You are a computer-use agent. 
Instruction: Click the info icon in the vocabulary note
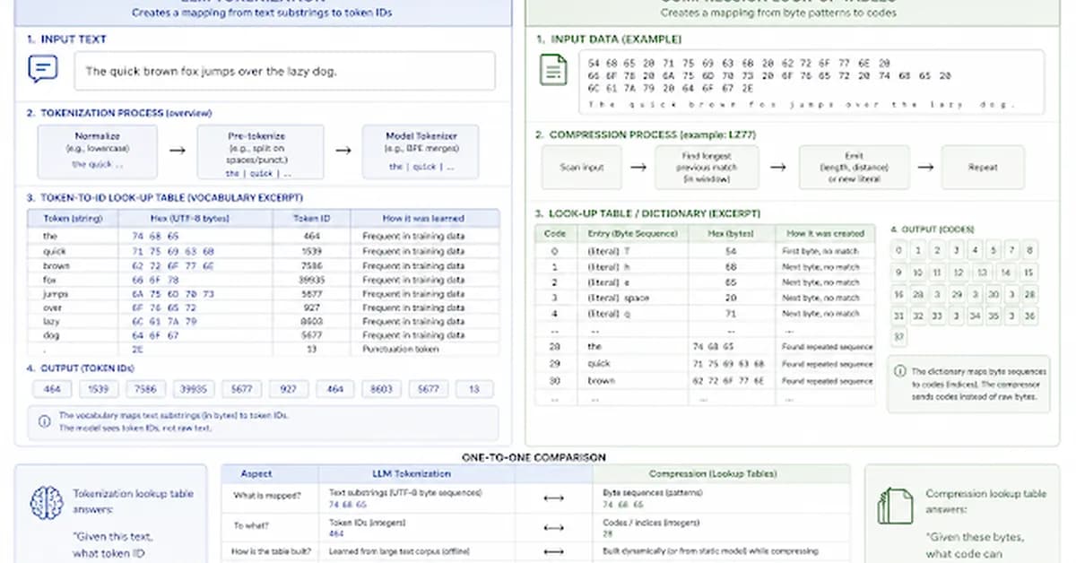[44, 420]
